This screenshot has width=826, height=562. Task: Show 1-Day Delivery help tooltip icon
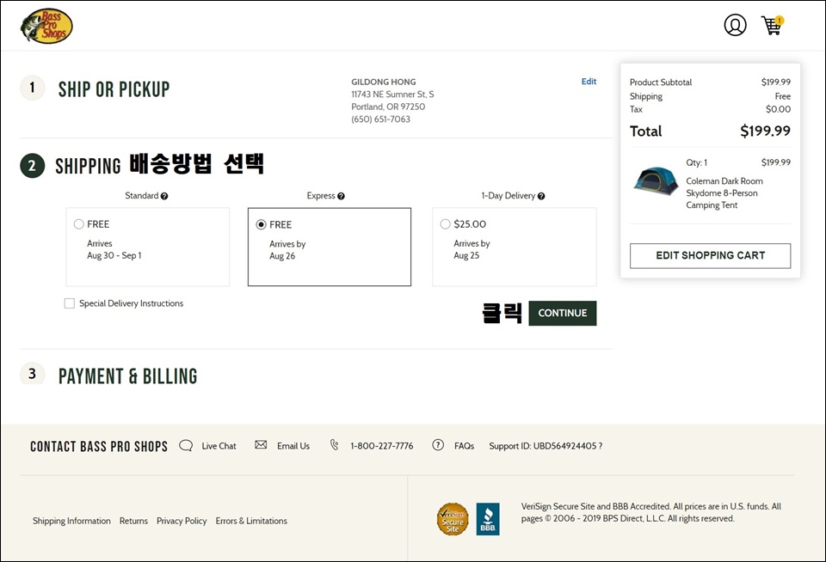click(x=541, y=196)
